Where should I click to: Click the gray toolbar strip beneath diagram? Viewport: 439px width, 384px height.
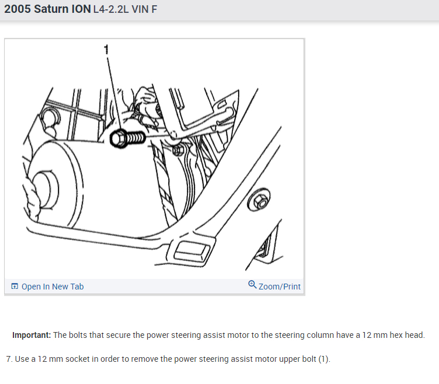pyautogui.click(x=155, y=287)
